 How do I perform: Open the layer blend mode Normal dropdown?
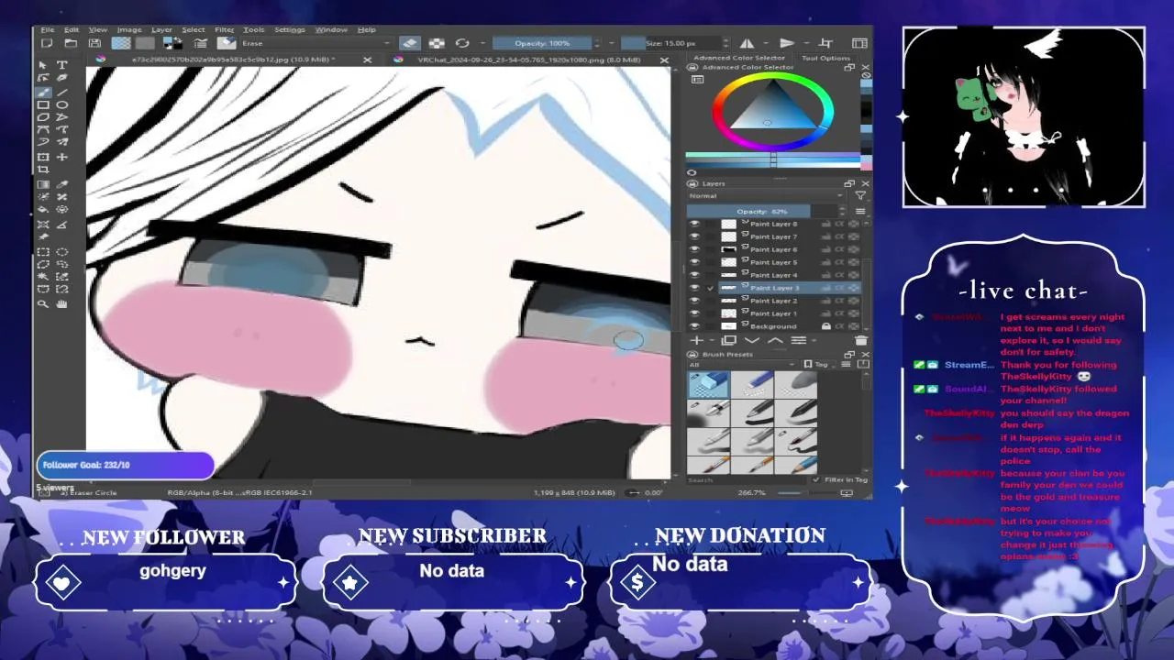(x=765, y=196)
